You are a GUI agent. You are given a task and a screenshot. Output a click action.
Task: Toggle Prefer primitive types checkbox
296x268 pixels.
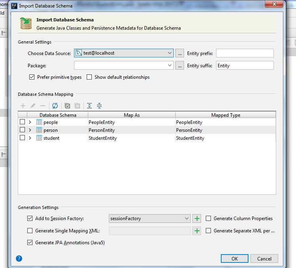pyautogui.click(x=32, y=77)
